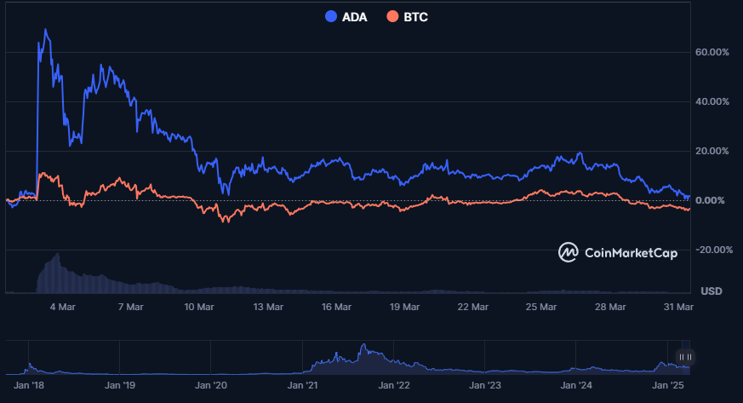Click the 20.00% y-axis label
The height and width of the screenshot is (403, 743).
712,151
